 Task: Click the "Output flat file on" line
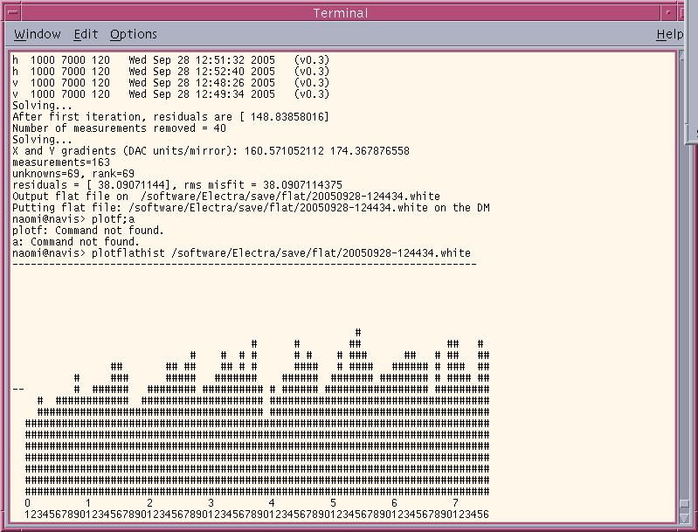(225, 197)
